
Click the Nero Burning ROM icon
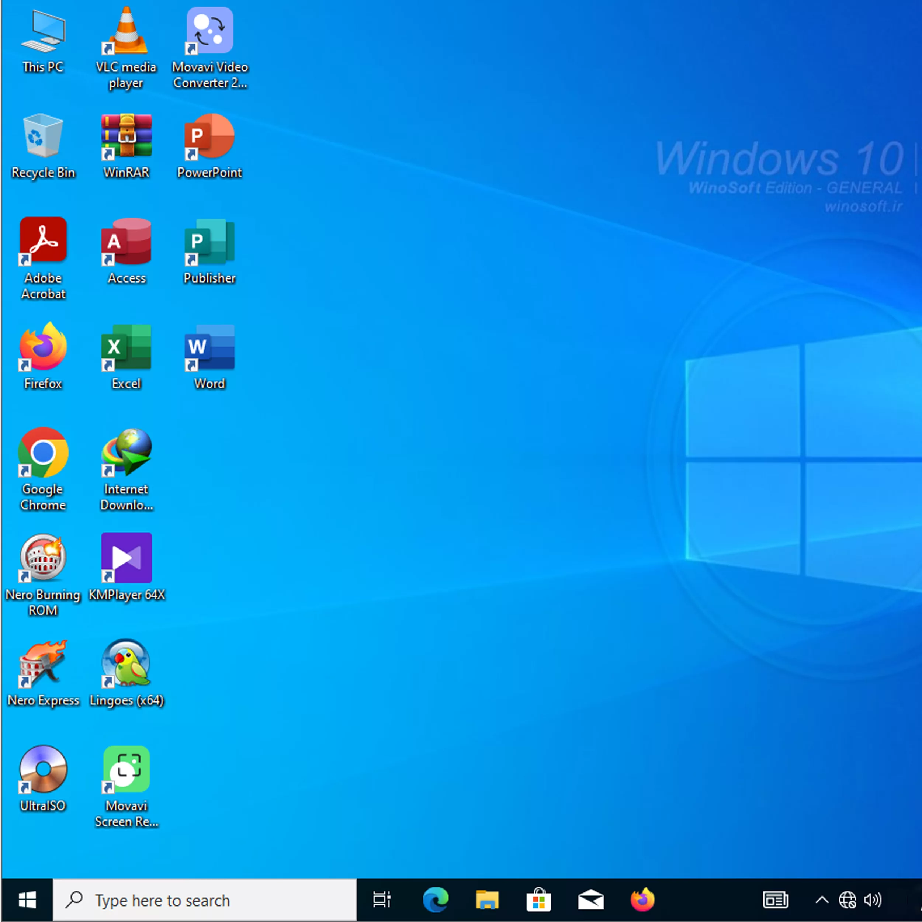(x=43, y=558)
